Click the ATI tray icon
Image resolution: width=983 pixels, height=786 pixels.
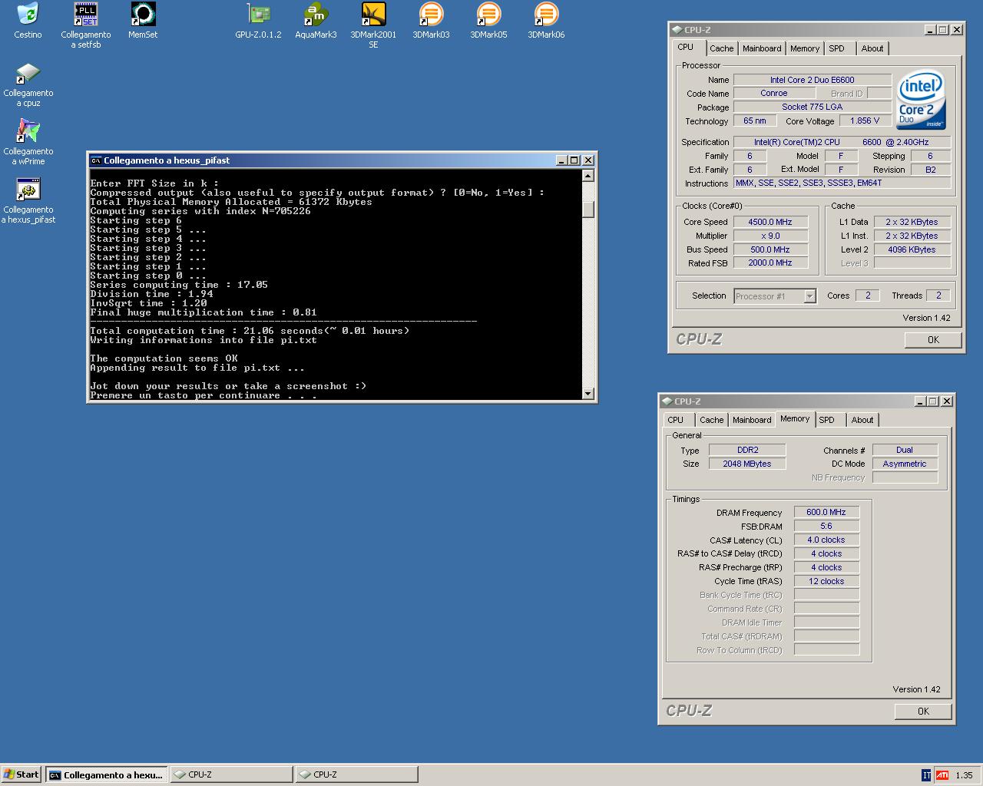point(942,775)
